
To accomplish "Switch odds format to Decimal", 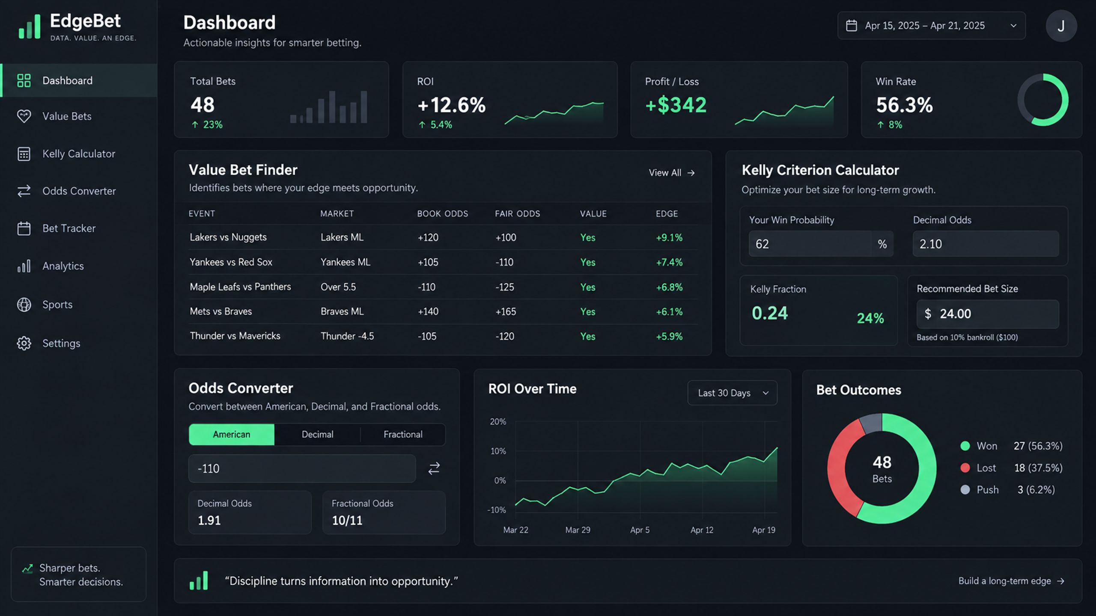I will [x=317, y=435].
